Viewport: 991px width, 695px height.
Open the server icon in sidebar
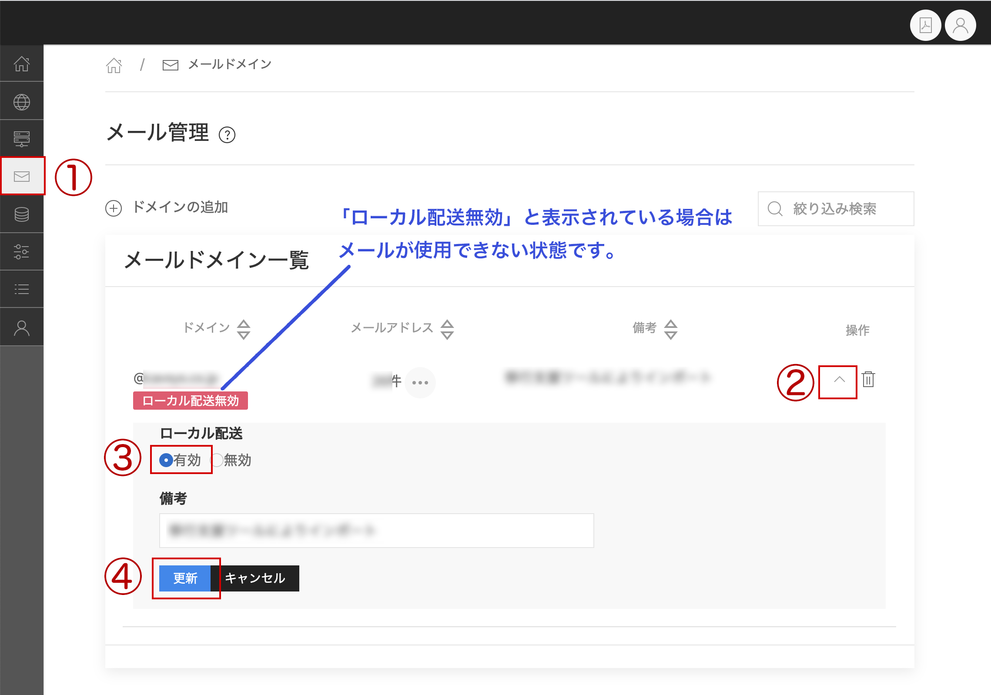pyautogui.click(x=22, y=139)
